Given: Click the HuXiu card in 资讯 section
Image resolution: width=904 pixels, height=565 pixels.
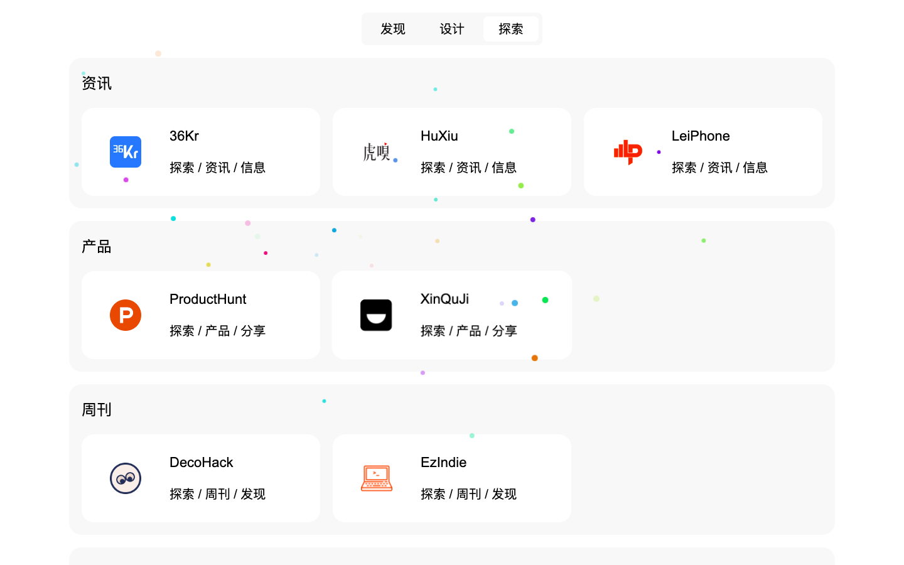Looking at the screenshot, I should click(451, 152).
